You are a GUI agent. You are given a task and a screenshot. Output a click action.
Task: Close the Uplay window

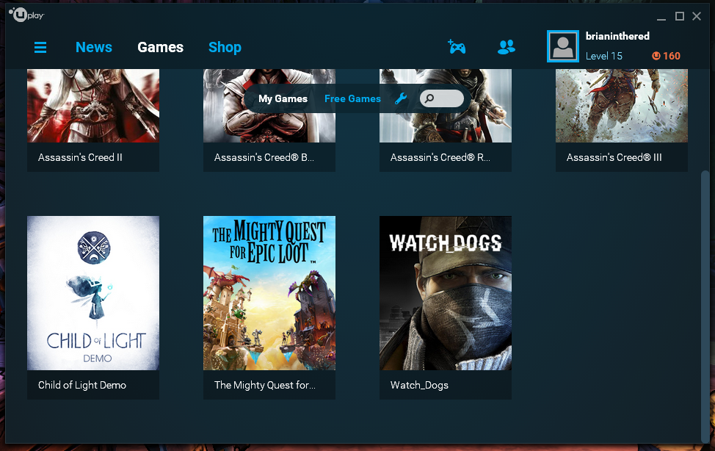coord(697,16)
